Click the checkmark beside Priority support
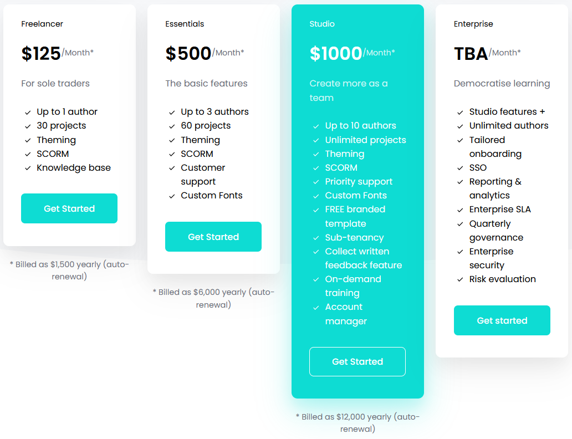 316,181
